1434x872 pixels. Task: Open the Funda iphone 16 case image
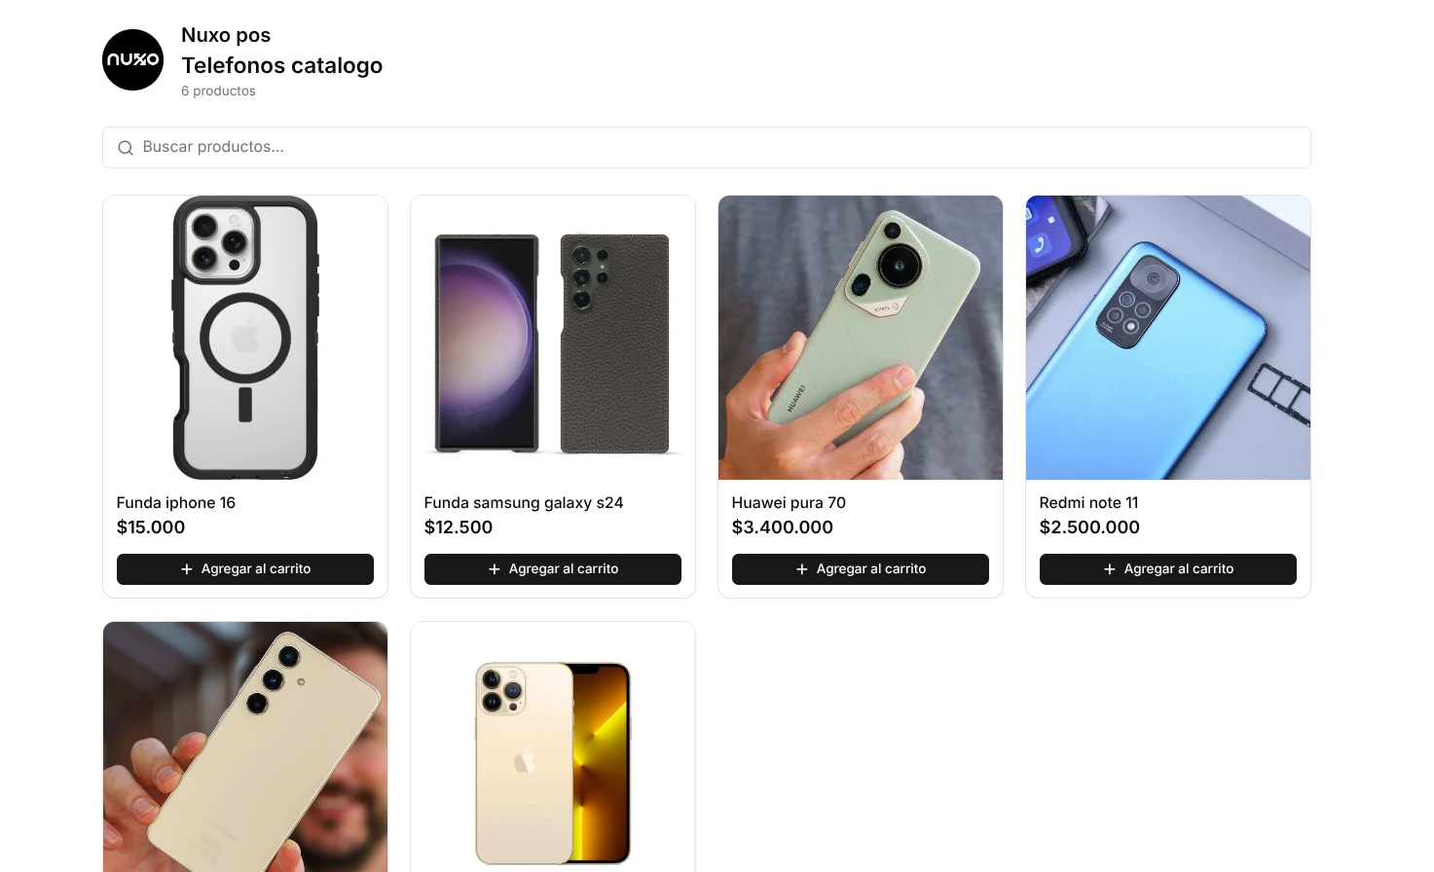point(245,338)
